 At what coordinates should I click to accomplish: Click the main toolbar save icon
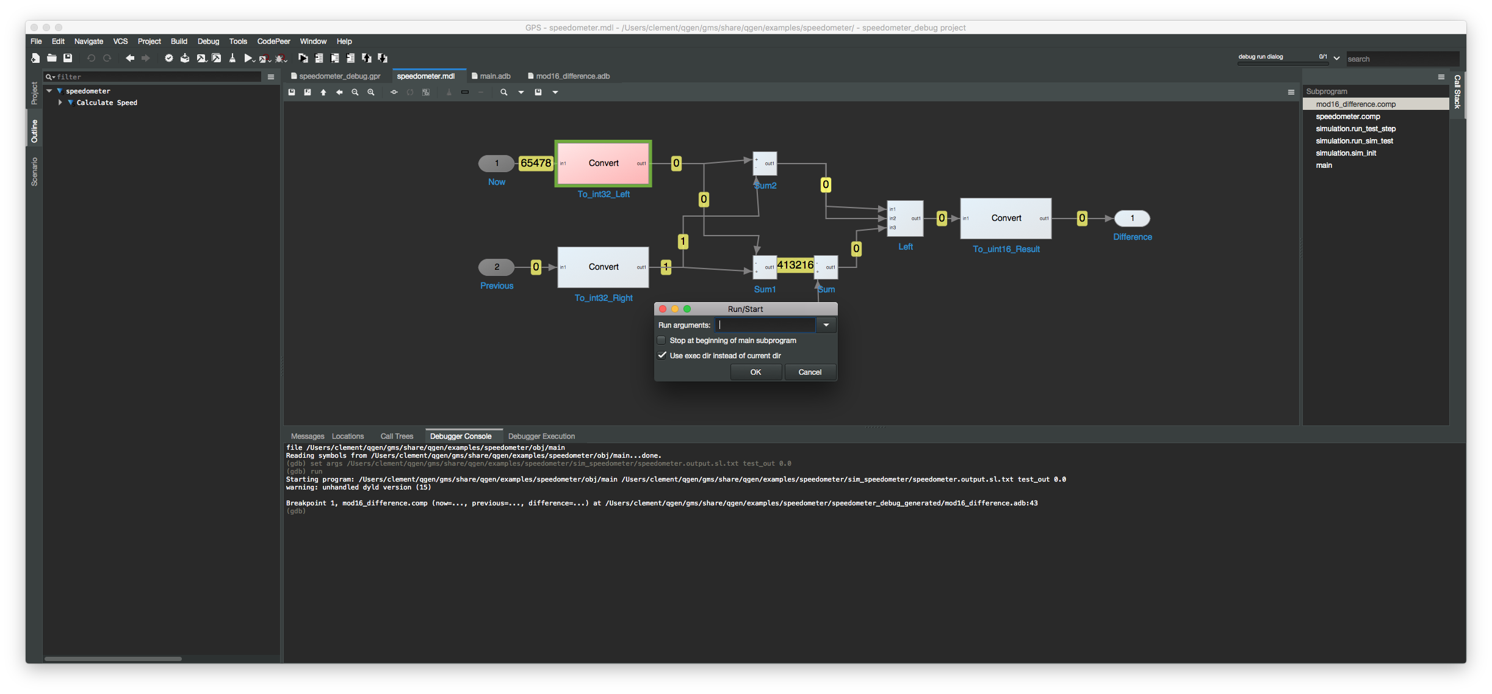[x=68, y=58]
